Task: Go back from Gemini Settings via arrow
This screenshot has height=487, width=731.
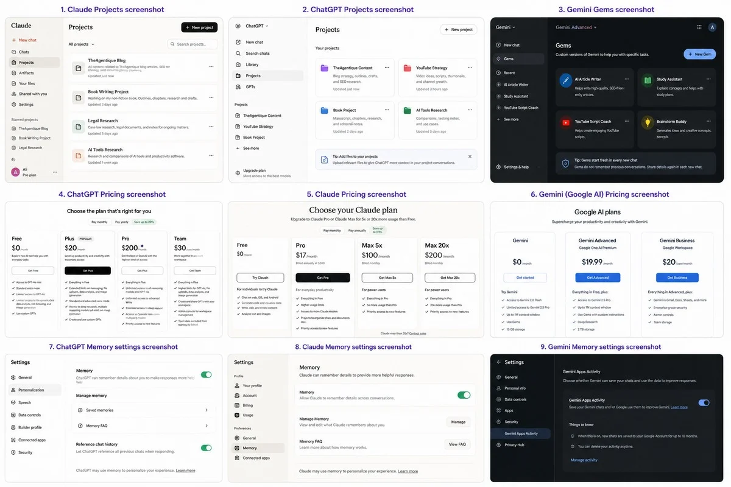Action: click(499, 362)
